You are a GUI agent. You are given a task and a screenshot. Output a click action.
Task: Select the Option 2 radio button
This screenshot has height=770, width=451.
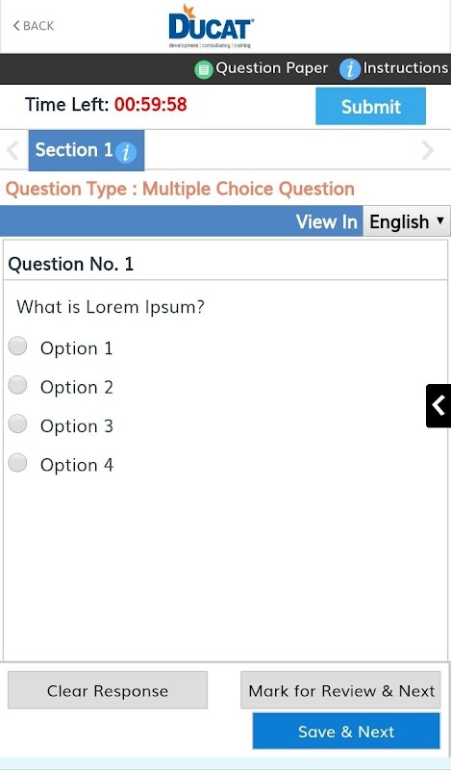point(17,385)
